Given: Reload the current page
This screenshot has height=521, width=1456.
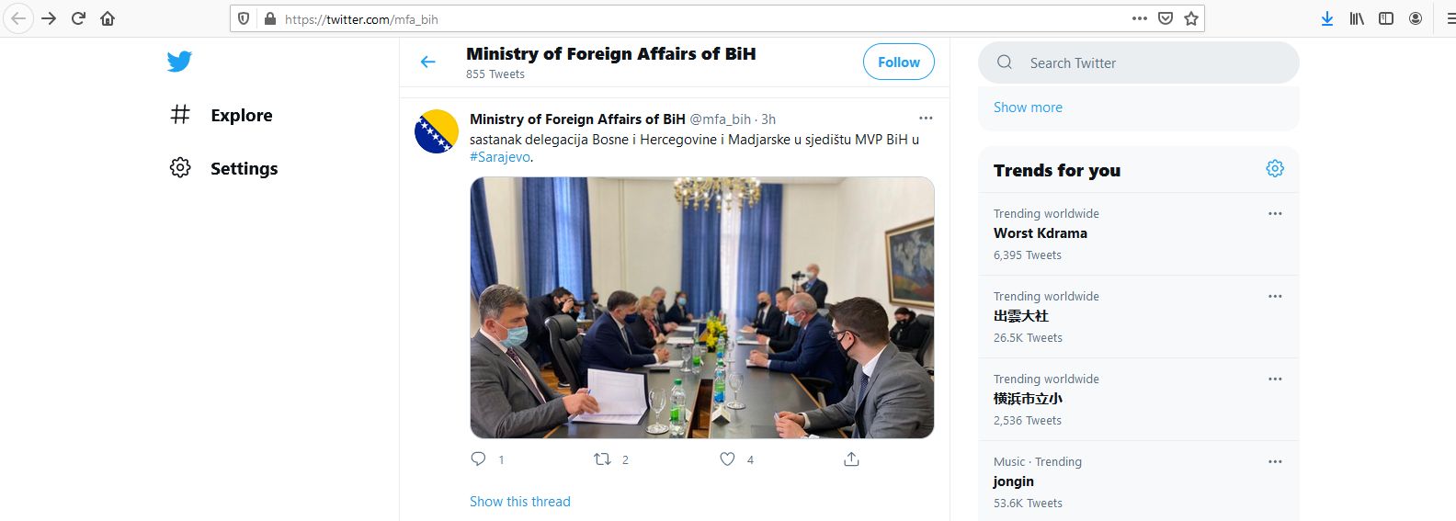Looking at the screenshot, I should coord(78,18).
